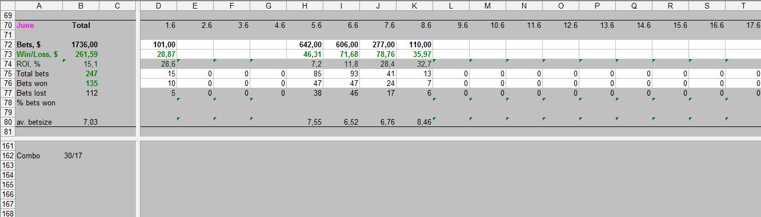Click column header H
This screenshot has width=761, height=217.
click(x=305, y=6)
